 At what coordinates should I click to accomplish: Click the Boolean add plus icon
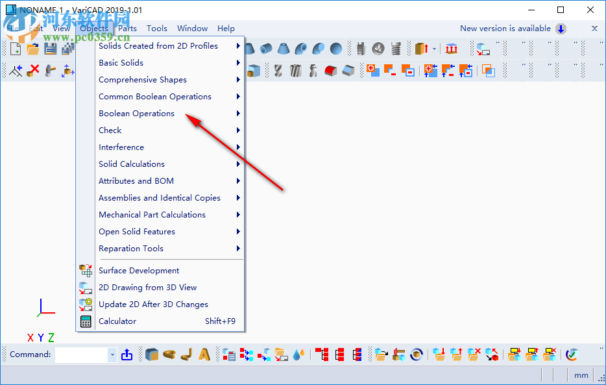click(373, 70)
